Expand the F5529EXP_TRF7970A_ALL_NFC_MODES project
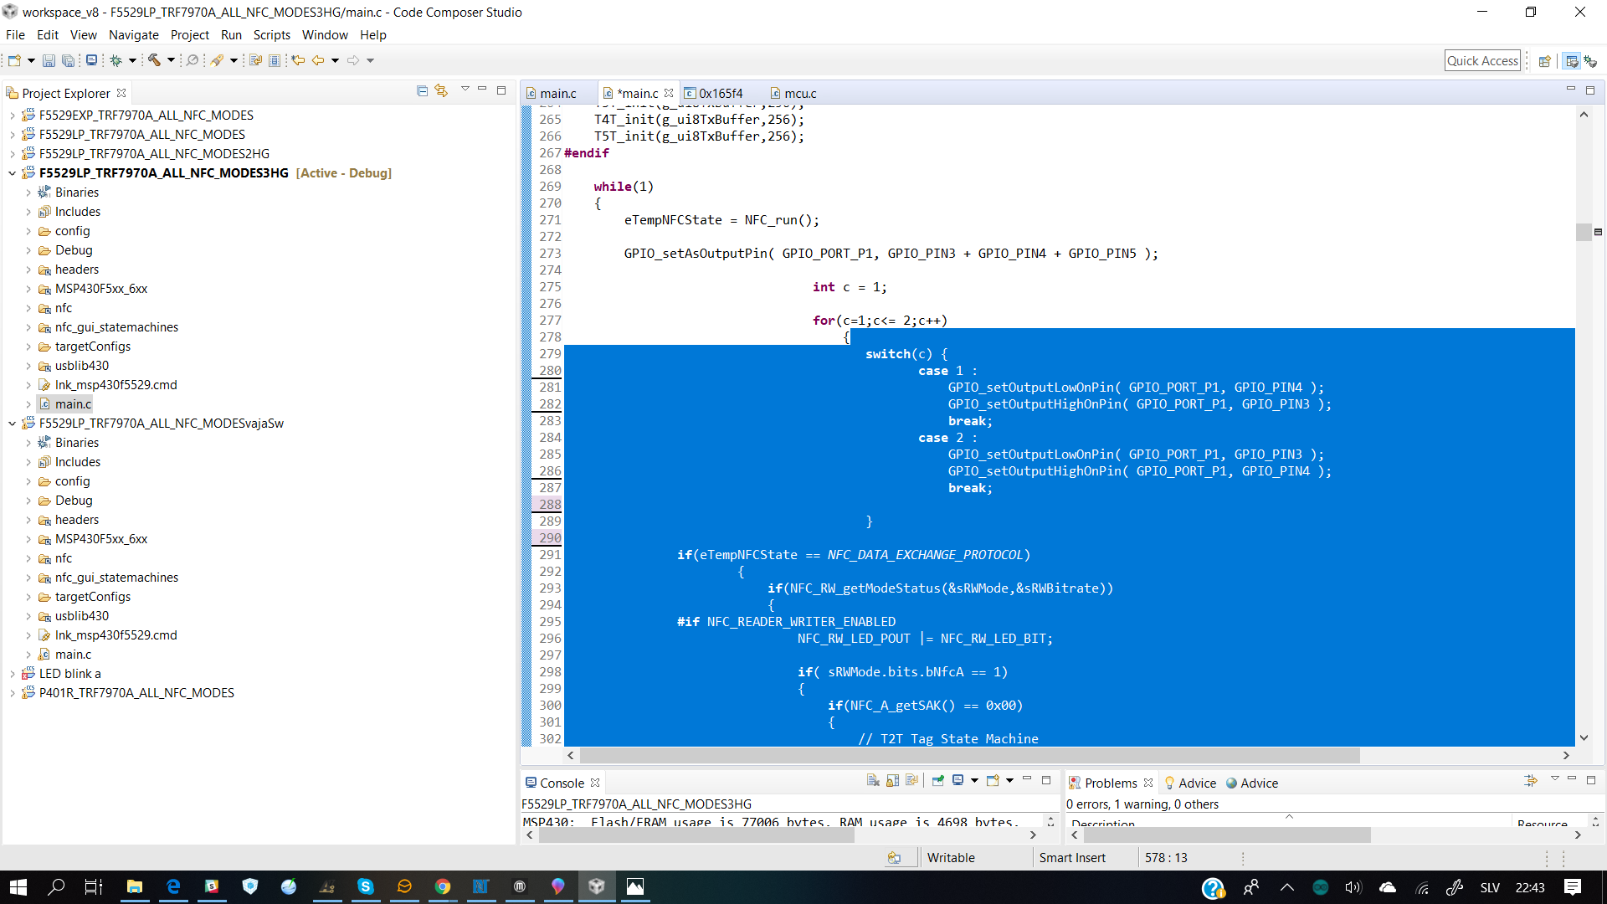This screenshot has width=1607, height=904. click(x=12, y=116)
